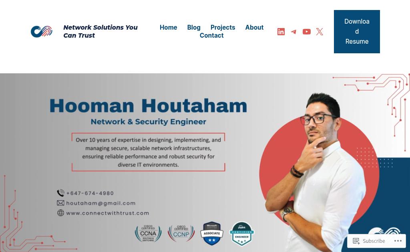Screen dimensions: 410x252
Task: Open the X (Twitter) social icon
Action: click(x=319, y=32)
